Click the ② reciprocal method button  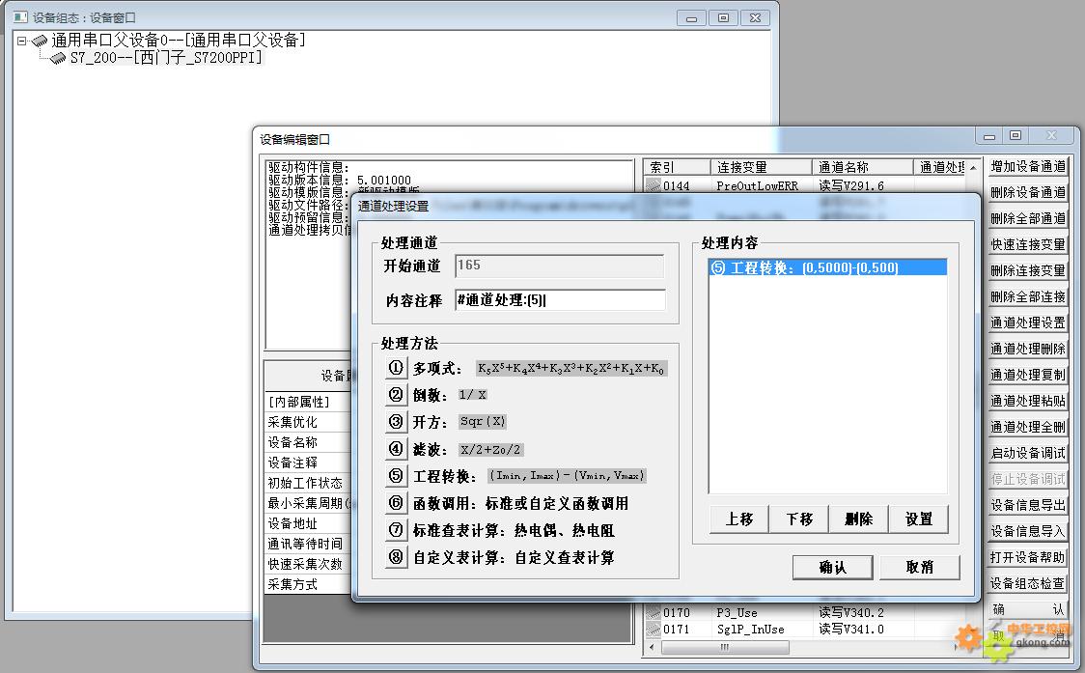pos(395,395)
